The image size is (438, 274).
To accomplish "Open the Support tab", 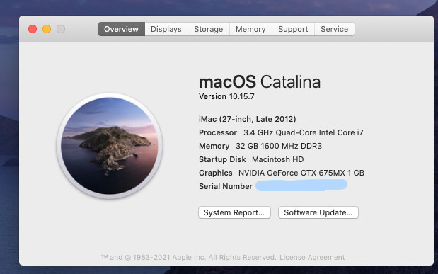I will click(x=293, y=29).
